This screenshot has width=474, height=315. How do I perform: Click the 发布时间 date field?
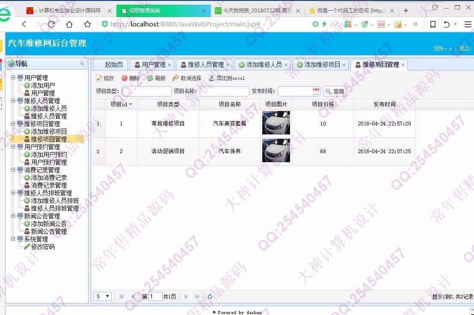pyautogui.click(x=295, y=91)
